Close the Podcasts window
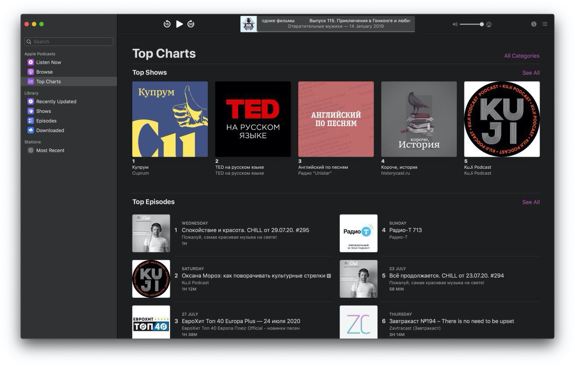 click(x=27, y=24)
